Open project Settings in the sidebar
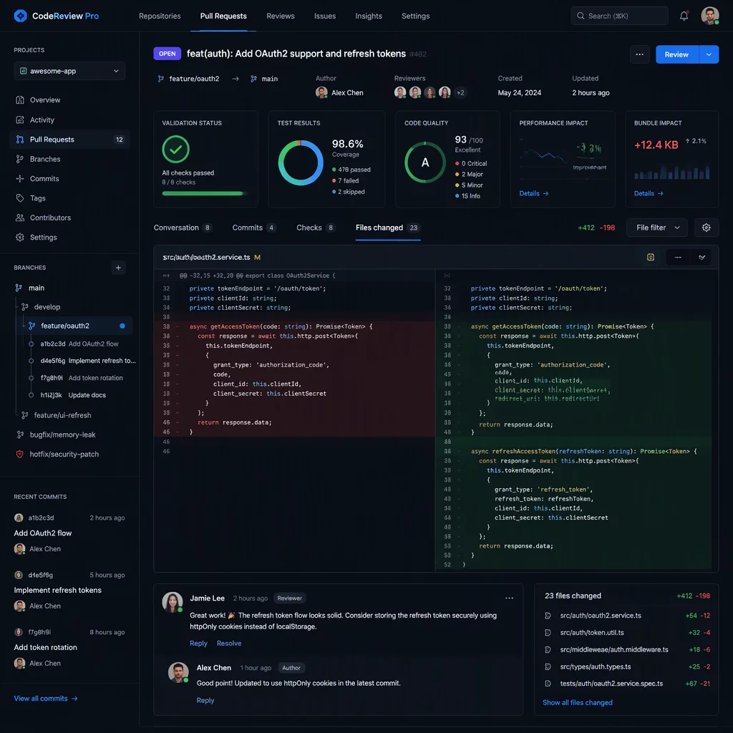 (x=69, y=238)
